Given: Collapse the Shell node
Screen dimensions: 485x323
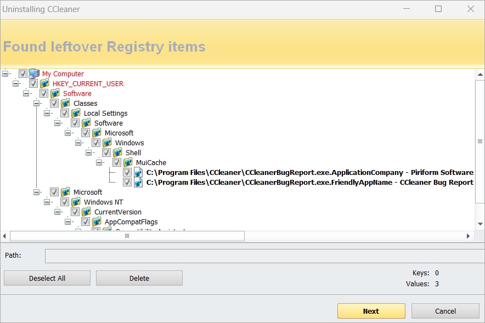Looking at the screenshot, I should point(89,152).
